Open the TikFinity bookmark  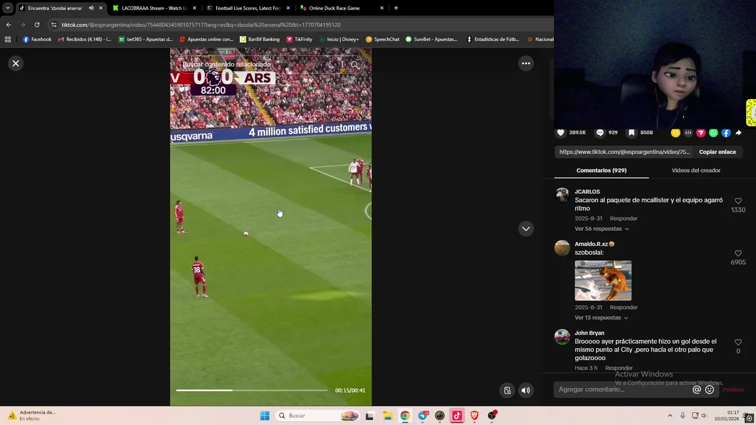click(299, 40)
